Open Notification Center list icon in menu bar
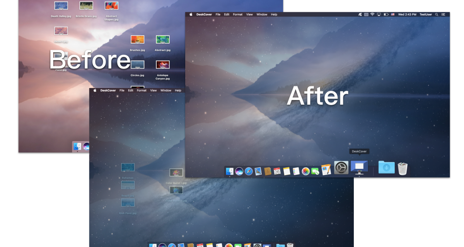This screenshot has width=464, height=247. pyautogui.click(x=443, y=14)
